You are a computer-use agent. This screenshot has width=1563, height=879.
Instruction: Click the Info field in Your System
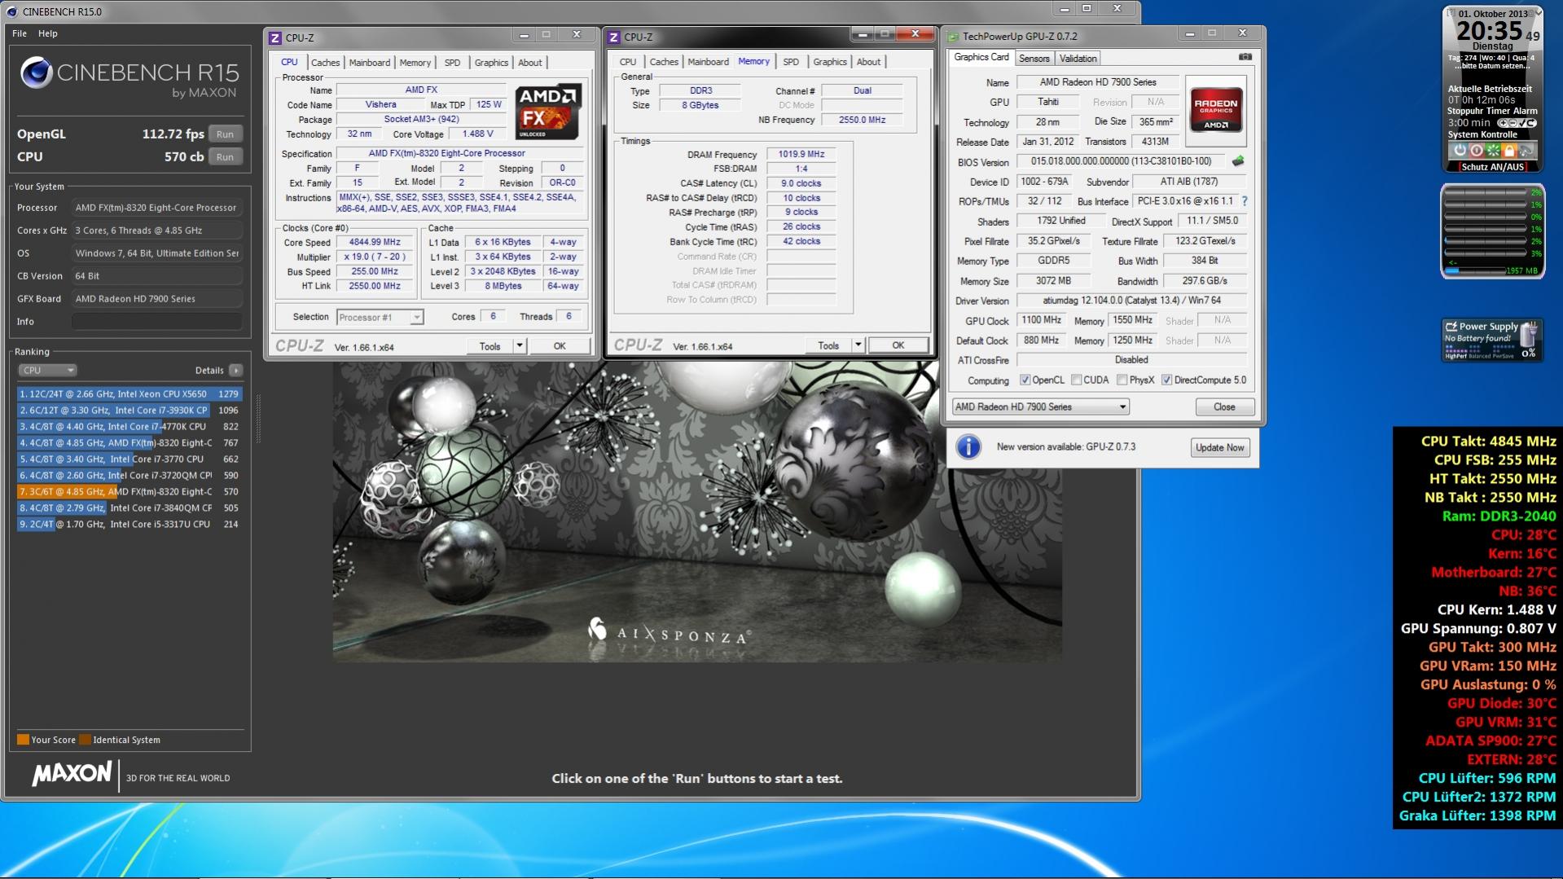[156, 322]
